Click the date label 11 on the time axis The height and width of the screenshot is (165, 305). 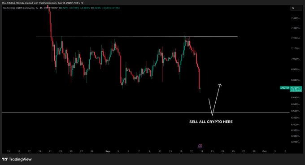[x=160, y=151]
